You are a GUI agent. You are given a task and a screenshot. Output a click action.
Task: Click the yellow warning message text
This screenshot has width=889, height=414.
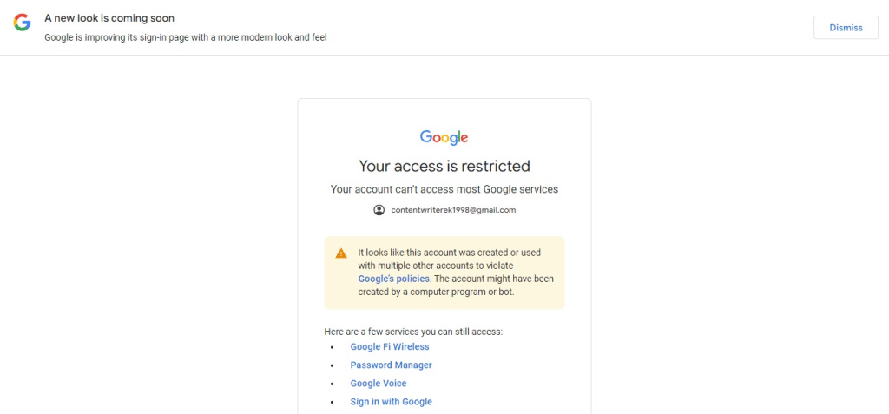tap(456, 273)
